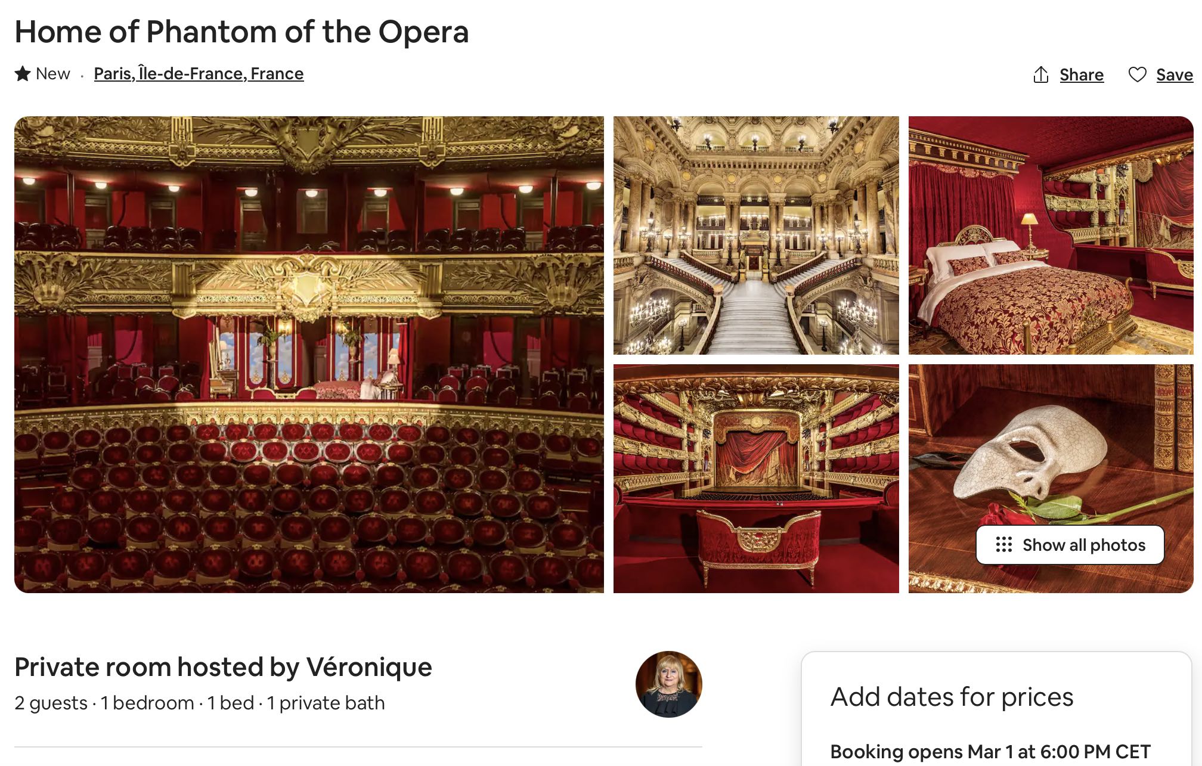Click the Booking opens Mar 1 notice
Viewport: 1202px width, 766px height.
tap(990, 752)
